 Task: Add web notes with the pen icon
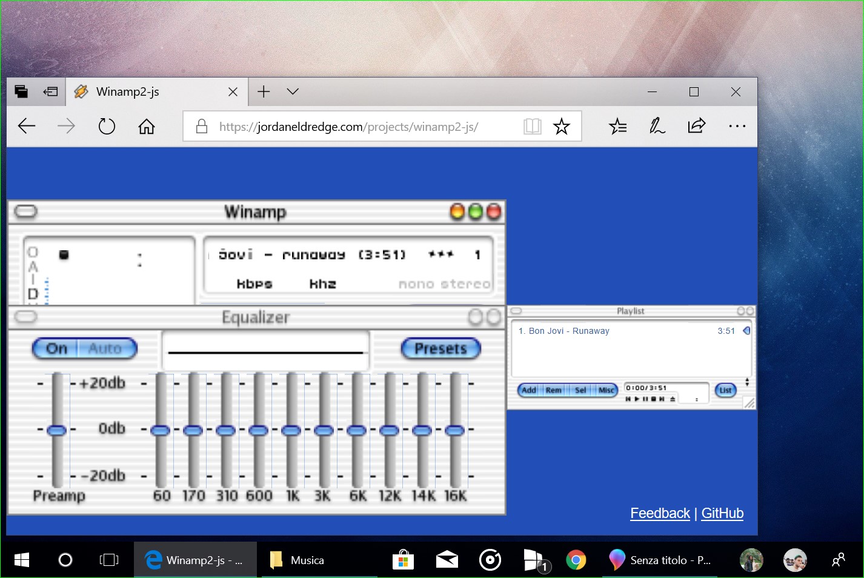(x=657, y=126)
